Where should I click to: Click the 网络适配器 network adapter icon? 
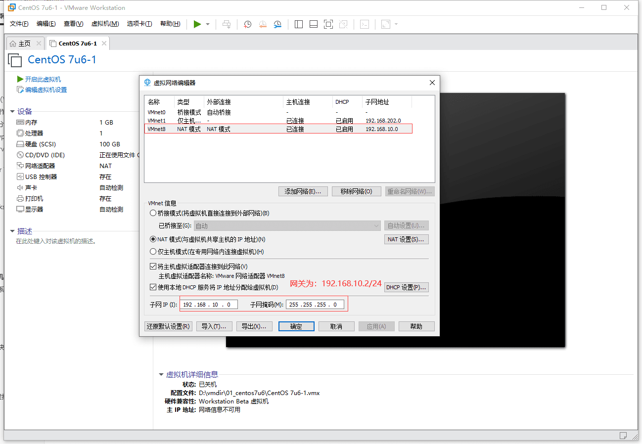point(20,166)
